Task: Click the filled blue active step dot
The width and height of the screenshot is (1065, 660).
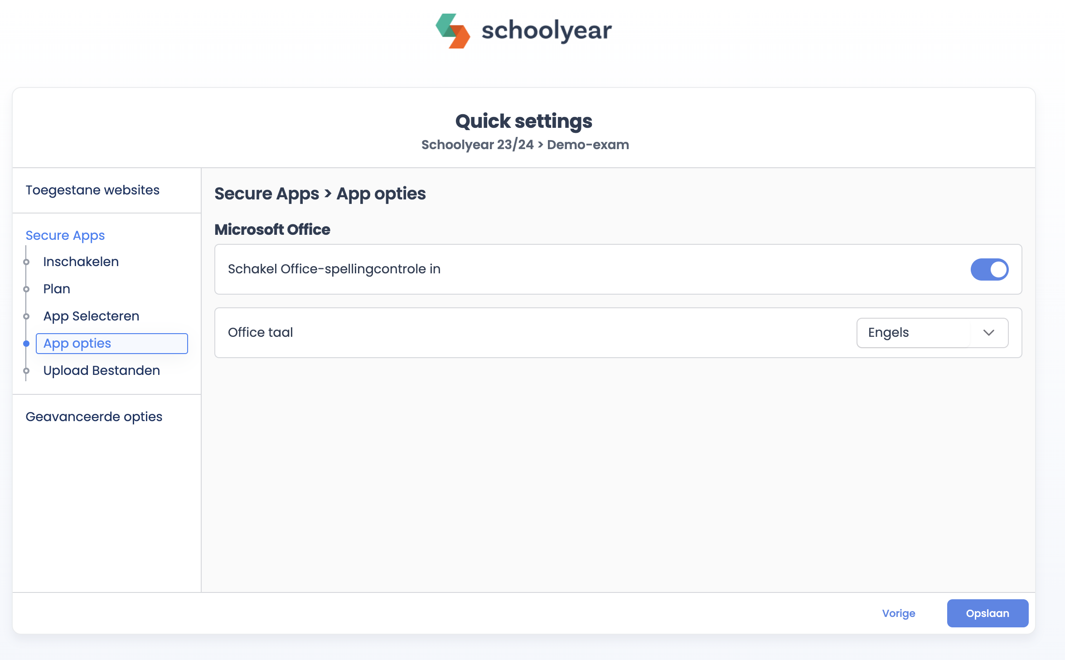Action: (x=26, y=344)
